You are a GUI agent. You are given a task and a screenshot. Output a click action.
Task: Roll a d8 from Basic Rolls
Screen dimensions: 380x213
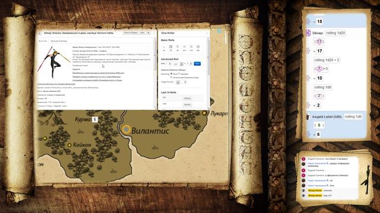pos(178,48)
